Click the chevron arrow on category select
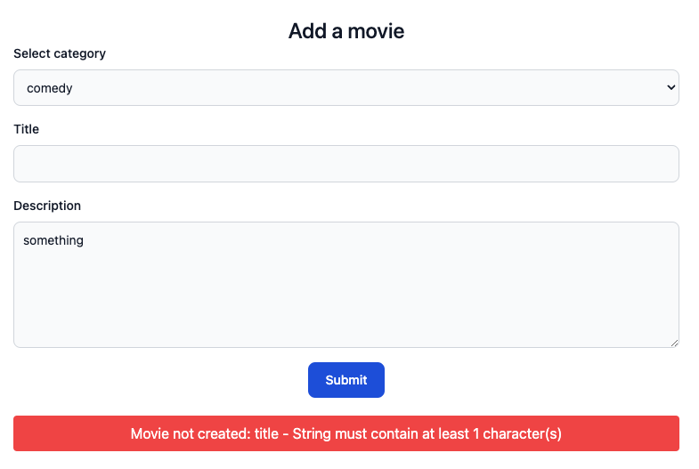Screen dimensions: 699x469 [x=671, y=87]
